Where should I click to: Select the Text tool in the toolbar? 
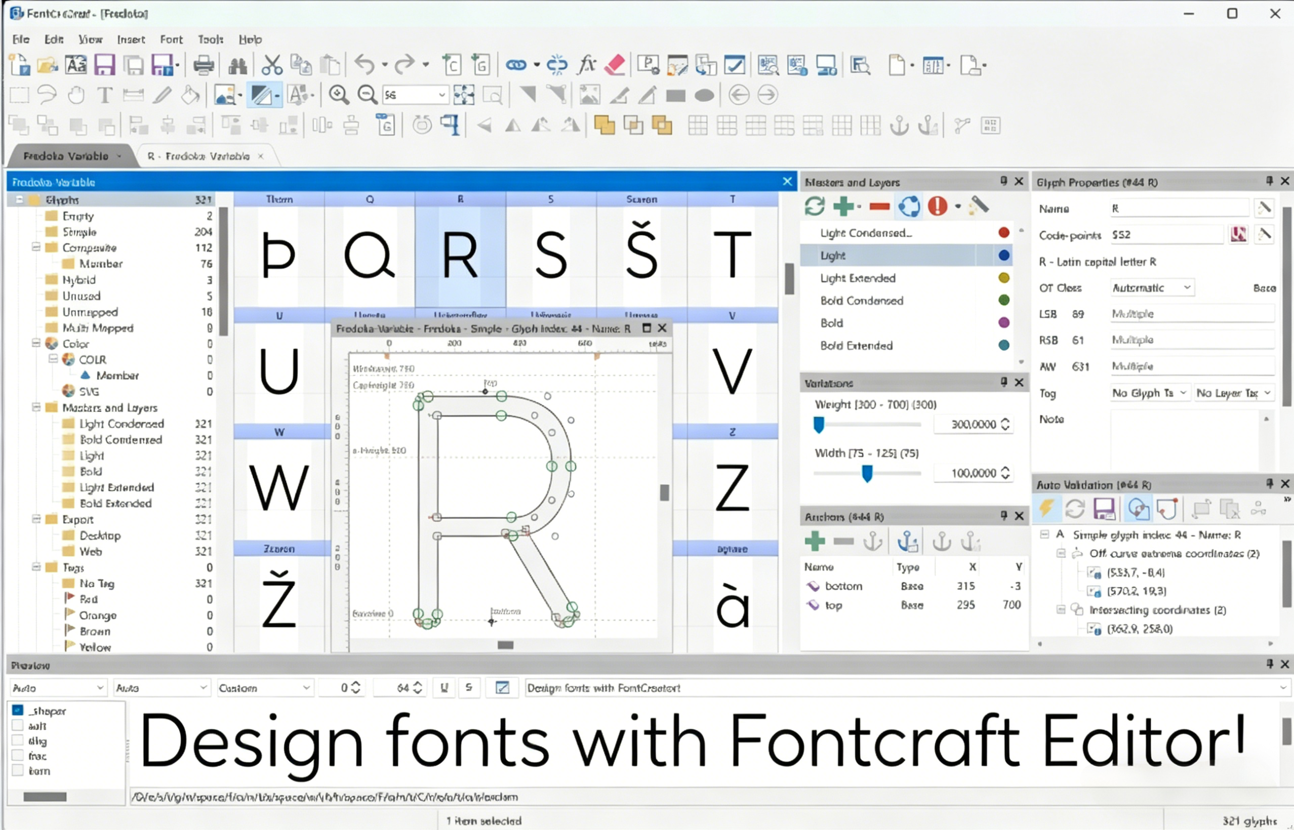[x=104, y=94]
